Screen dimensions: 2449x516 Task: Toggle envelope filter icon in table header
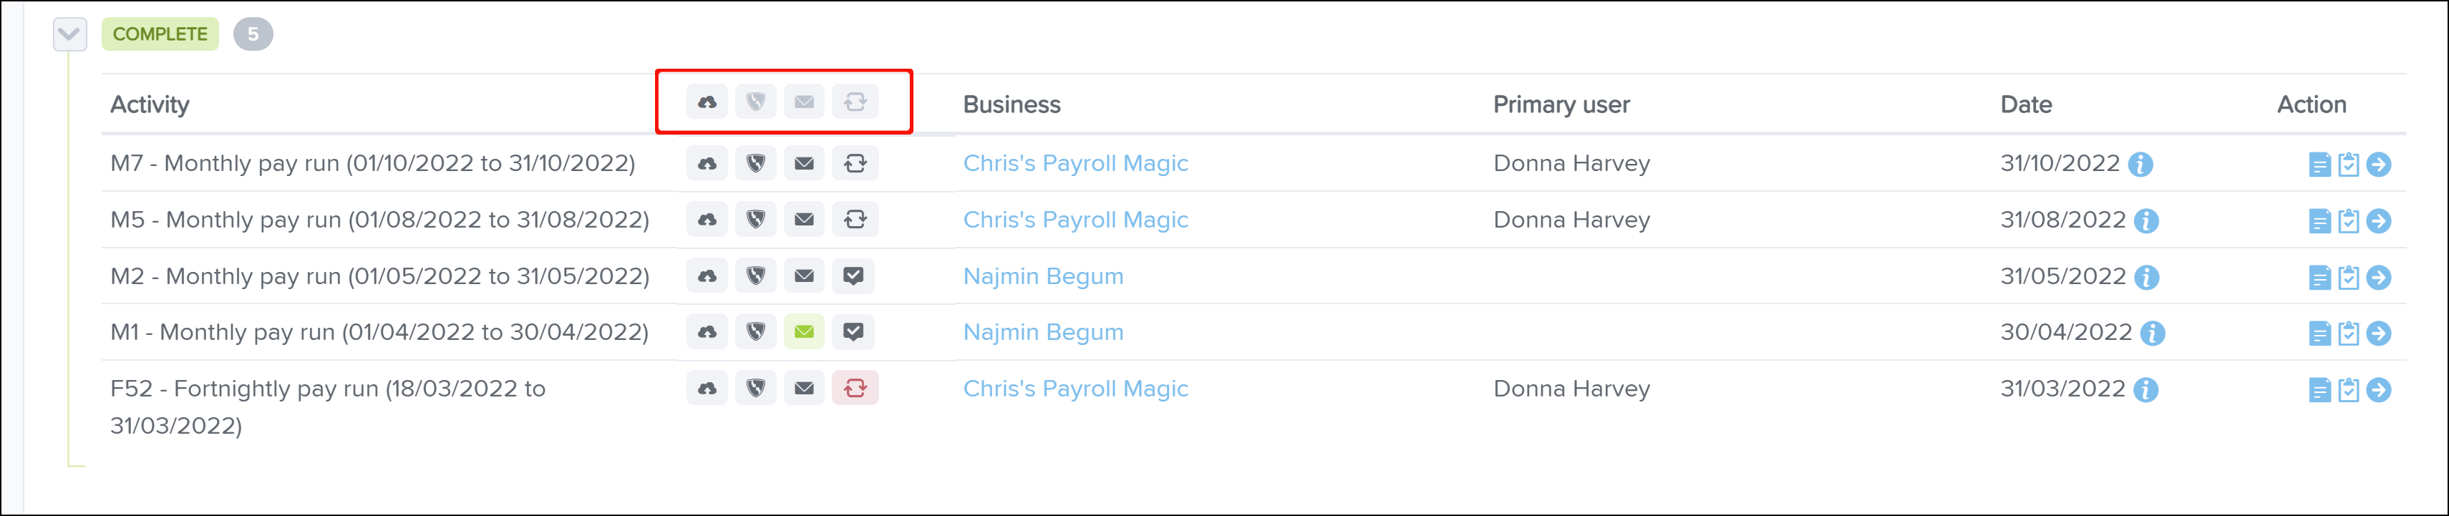coord(805,102)
